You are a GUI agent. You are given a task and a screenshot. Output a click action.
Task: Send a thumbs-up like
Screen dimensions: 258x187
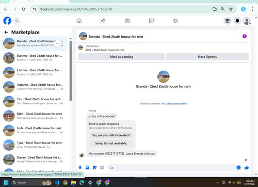(x=247, y=167)
